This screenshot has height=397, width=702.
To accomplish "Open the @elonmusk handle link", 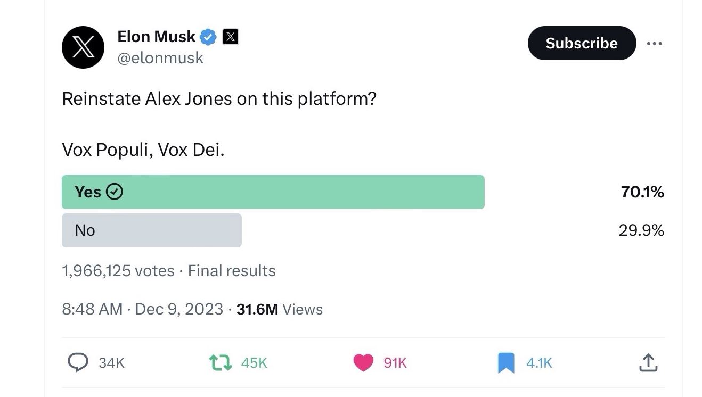I will coord(160,57).
